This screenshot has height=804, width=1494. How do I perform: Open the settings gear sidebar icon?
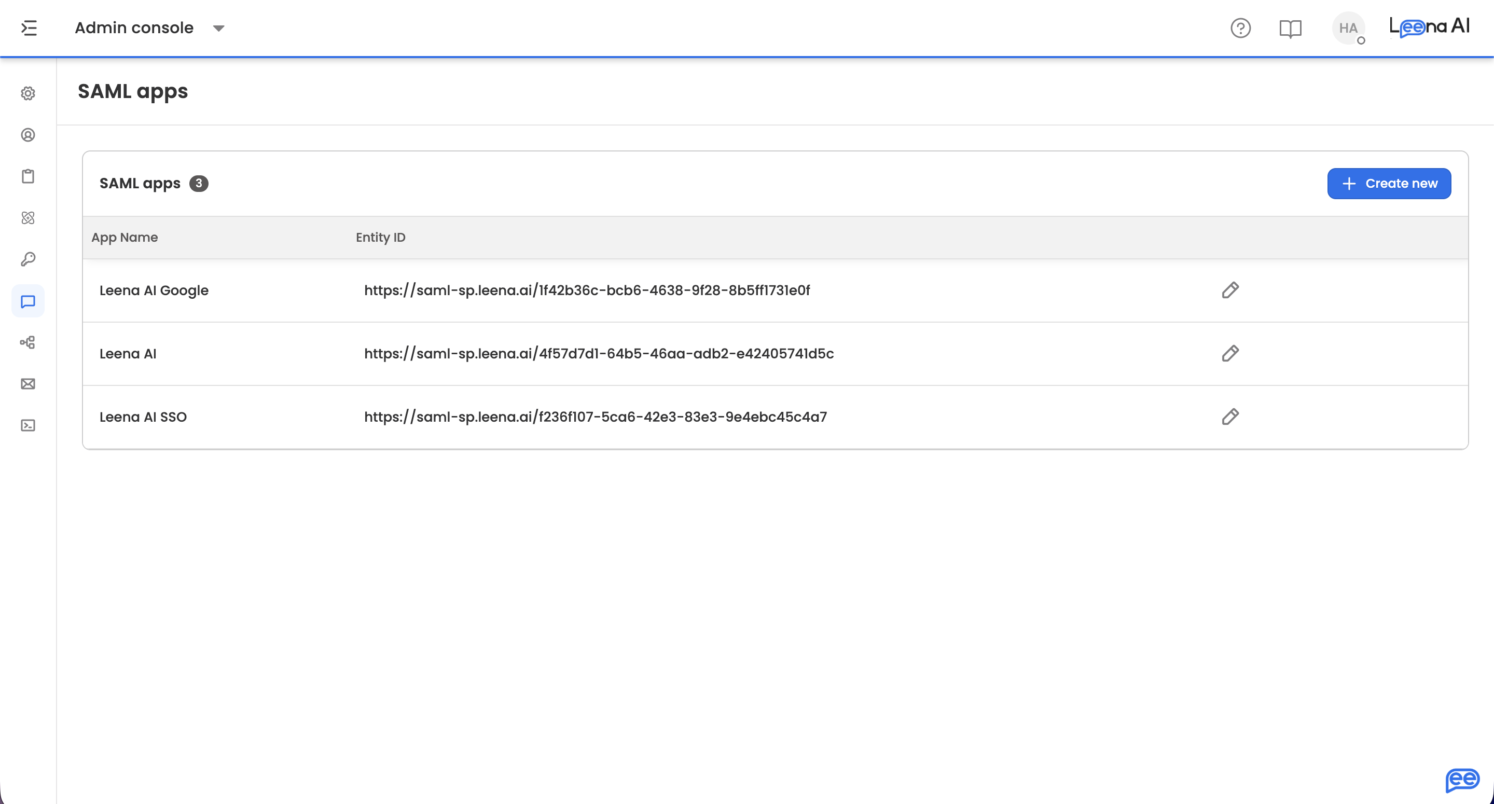28,93
